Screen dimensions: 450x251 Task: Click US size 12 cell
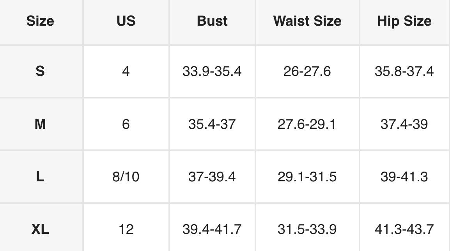click(126, 229)
